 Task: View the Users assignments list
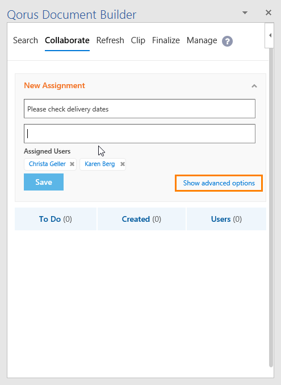227,219
